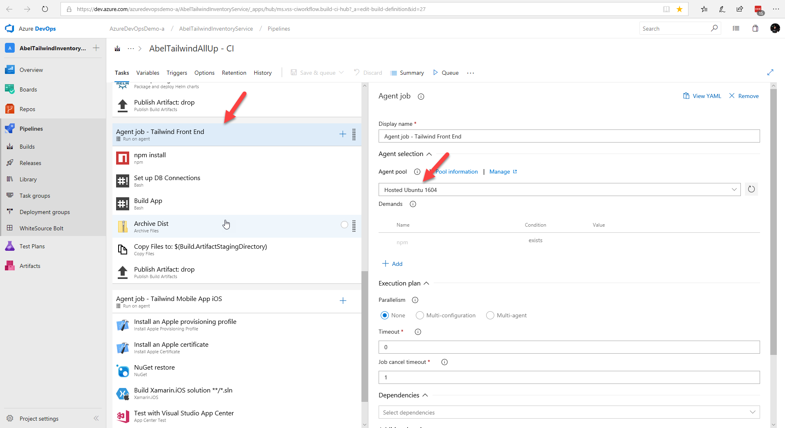Open pipeline Summary
Image resolution: width=785 pixels, height=428 pixels.
click(x=407, y=73)
